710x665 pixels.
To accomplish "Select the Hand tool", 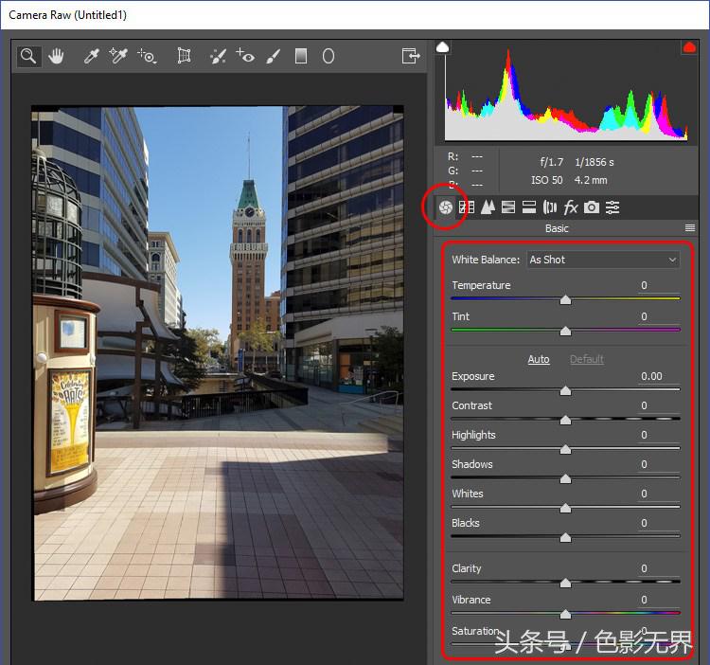I will coord(57,56).
